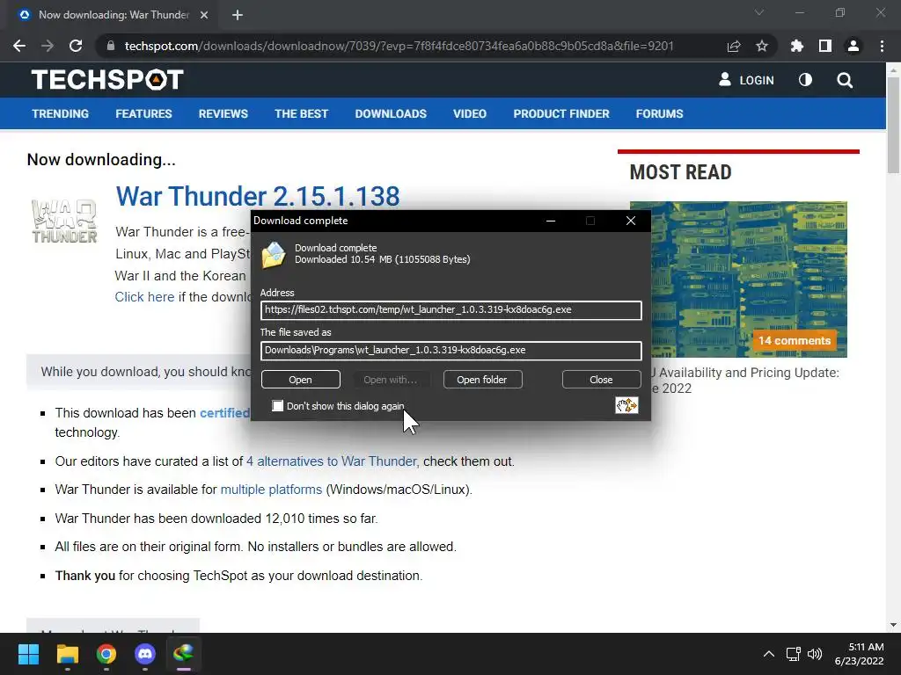901x675 pixels.
Task: Open 'Availability and Pricing Update' article
Action: (744, 380)
